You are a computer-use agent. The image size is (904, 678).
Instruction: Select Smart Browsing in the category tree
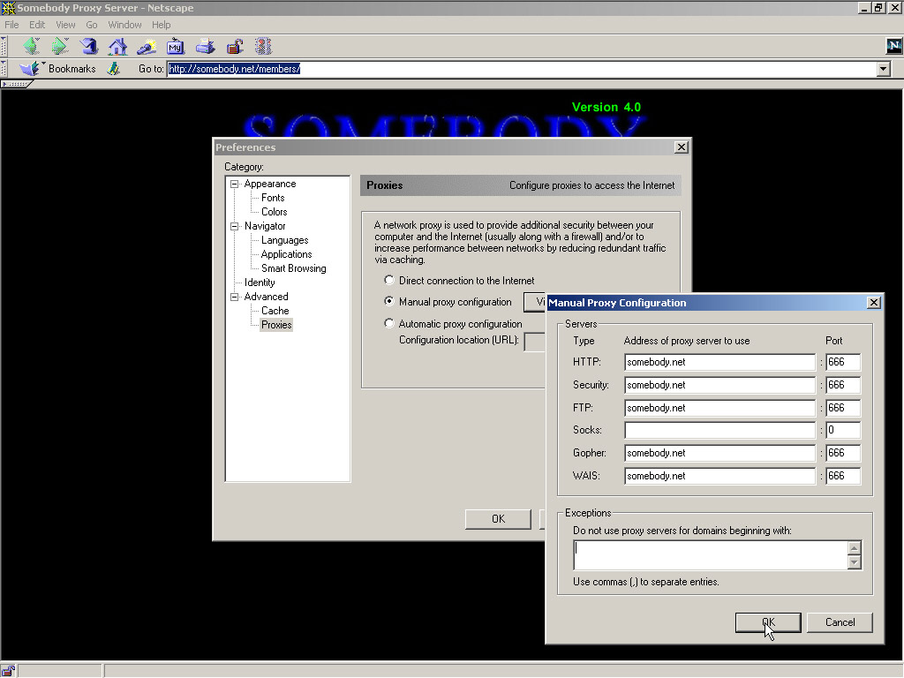(x=293, y=268)
